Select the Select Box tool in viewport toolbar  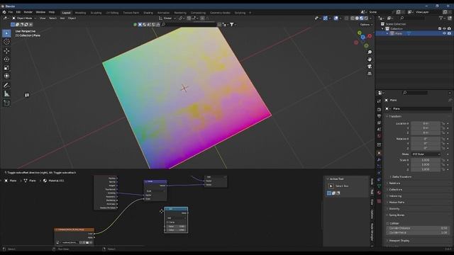[6, 33]
